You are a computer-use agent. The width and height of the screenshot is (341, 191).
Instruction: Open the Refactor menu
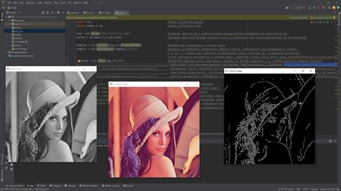pyautogui.click(x=48, y=3)
